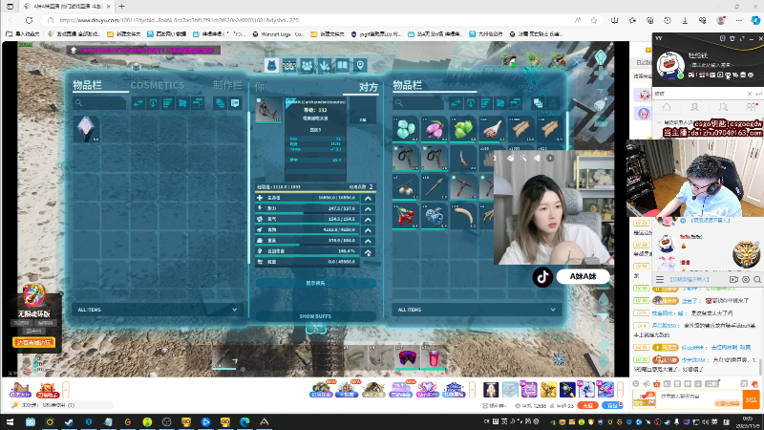Switch to the 对方 (them) tab
This screenshot has width=764, height=430.
tap(369, 87)
